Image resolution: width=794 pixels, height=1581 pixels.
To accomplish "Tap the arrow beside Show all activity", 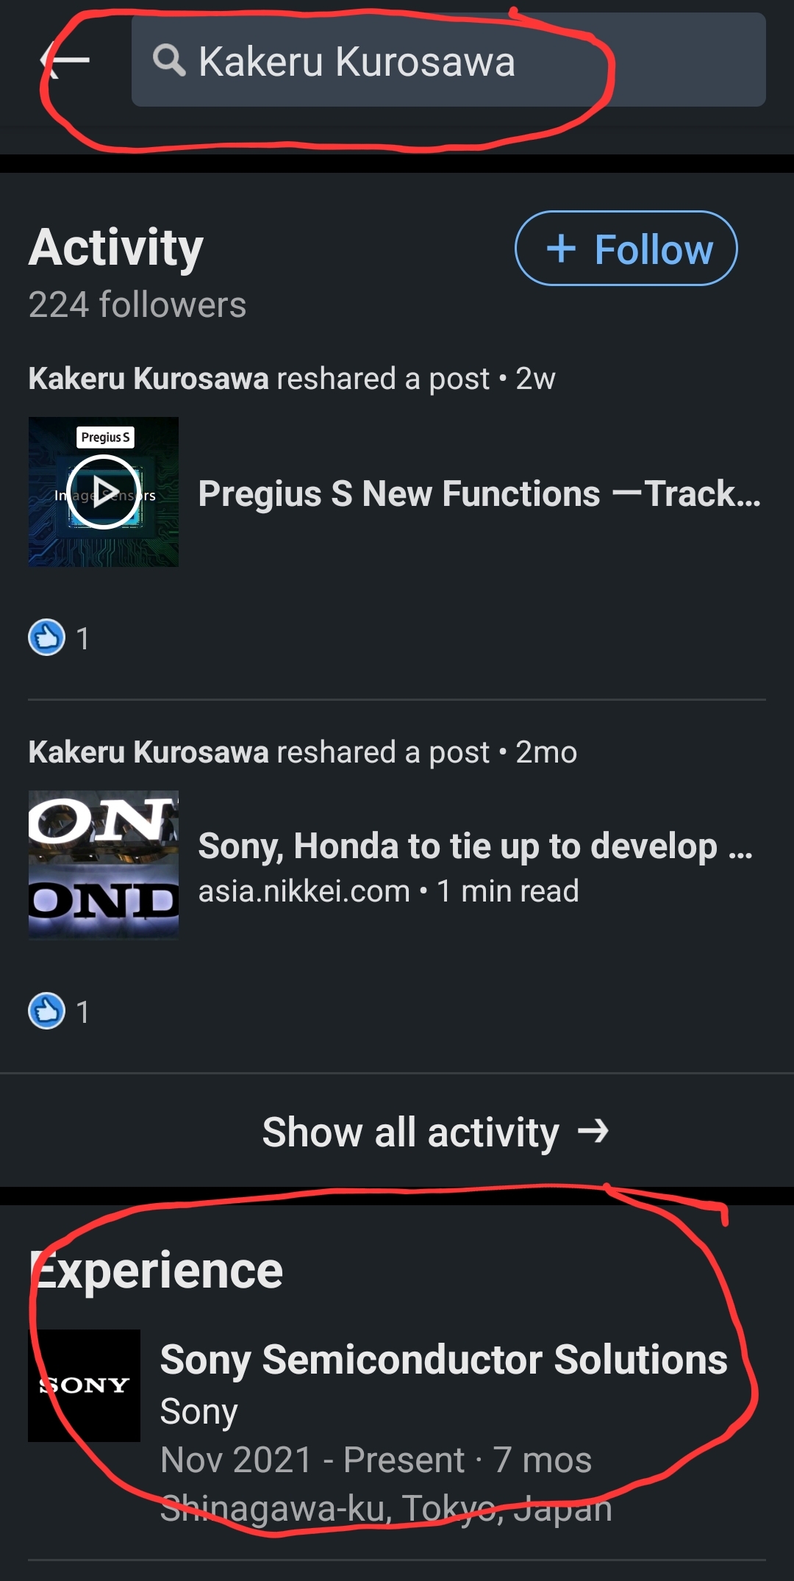I will [593, 1130].
